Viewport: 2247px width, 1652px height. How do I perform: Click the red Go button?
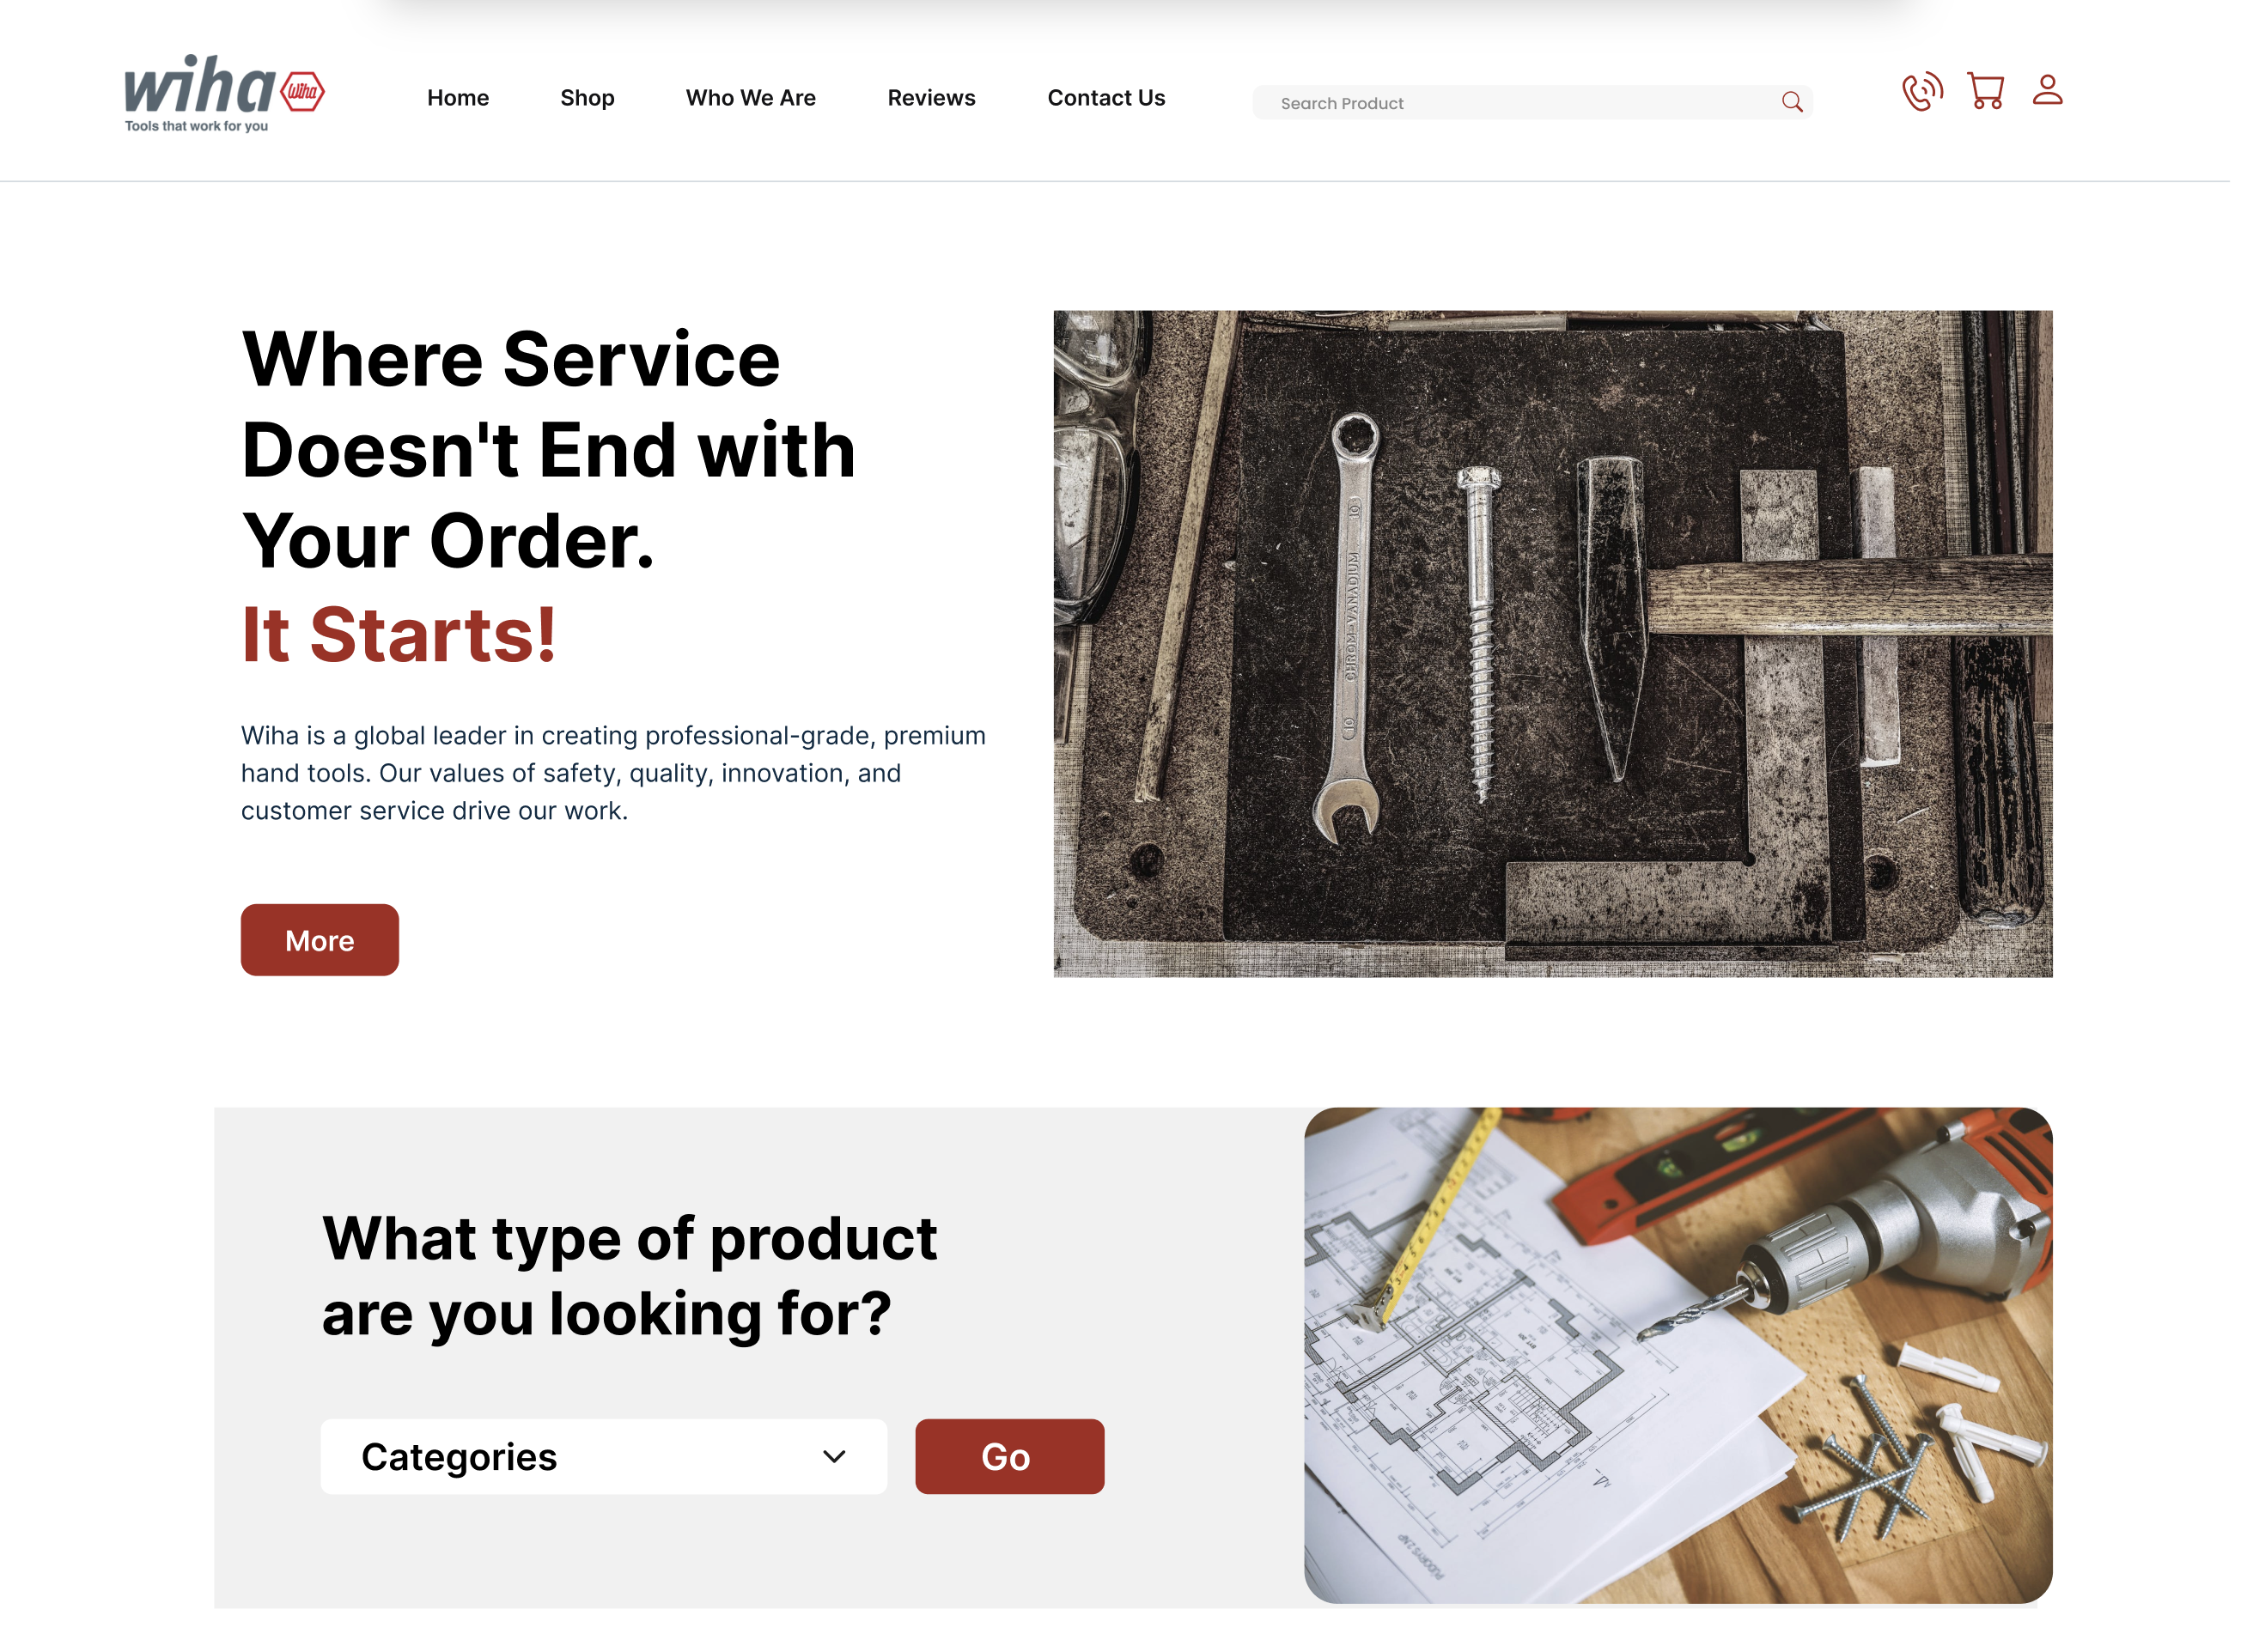click(1009, 1456)
